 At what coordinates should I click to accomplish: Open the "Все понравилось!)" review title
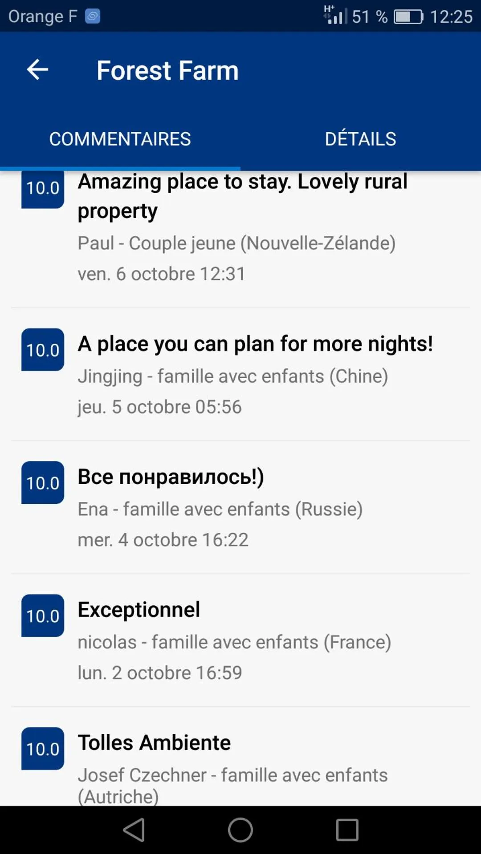click(x=171, y=477)
